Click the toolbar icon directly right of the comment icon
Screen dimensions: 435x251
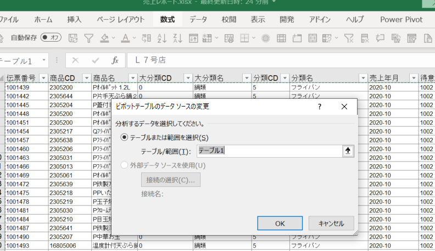396,38
